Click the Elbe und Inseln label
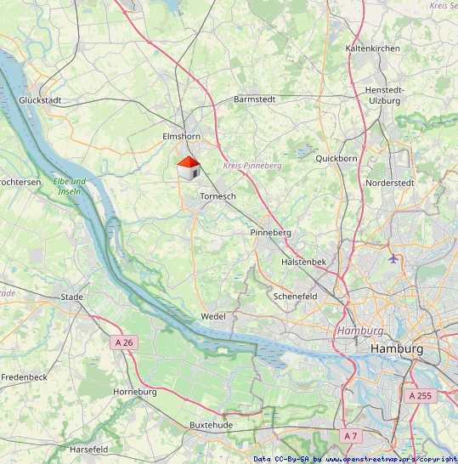The width and height of the screenshot is (458, 464). coord(70,186)
